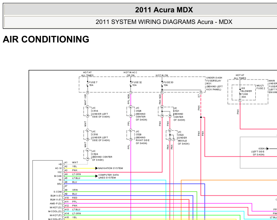Click the "A2 YEL" pin label
Screen dimensions: 277x220
click(x=71, y=166)
